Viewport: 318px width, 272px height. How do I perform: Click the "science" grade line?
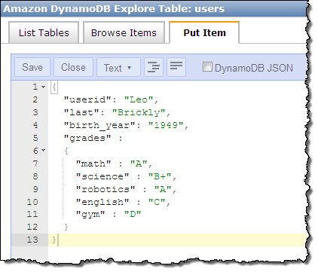126,176
